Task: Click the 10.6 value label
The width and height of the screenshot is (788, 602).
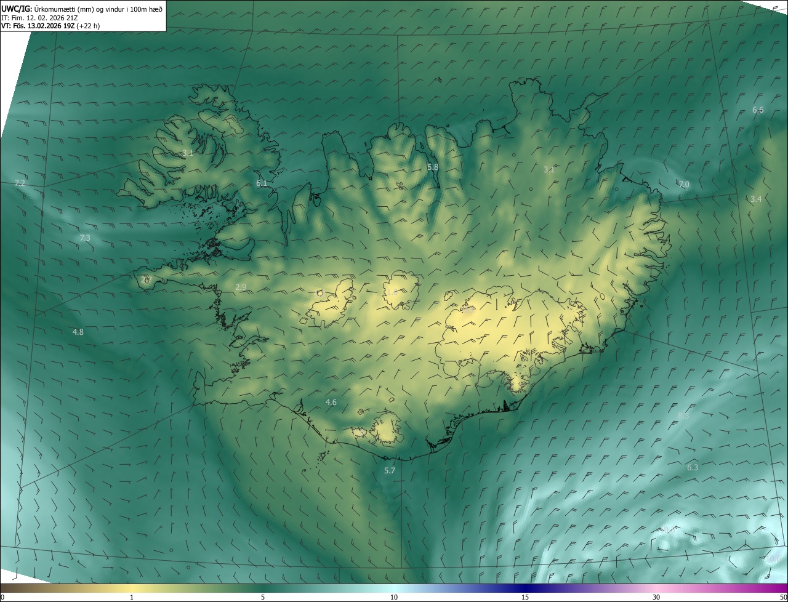Action: click(773, 559)
